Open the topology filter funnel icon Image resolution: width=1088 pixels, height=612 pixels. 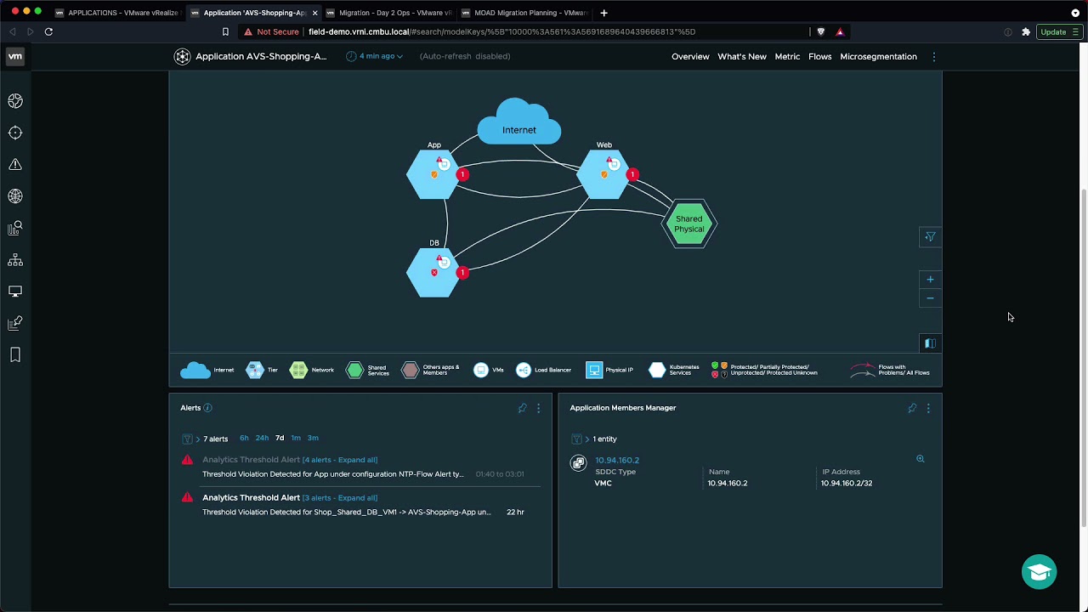pos(930,237)
